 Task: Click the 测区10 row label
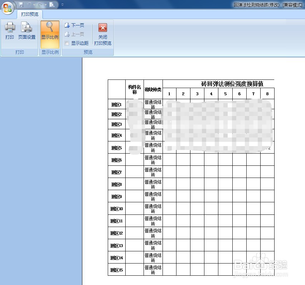click(116, 209)
